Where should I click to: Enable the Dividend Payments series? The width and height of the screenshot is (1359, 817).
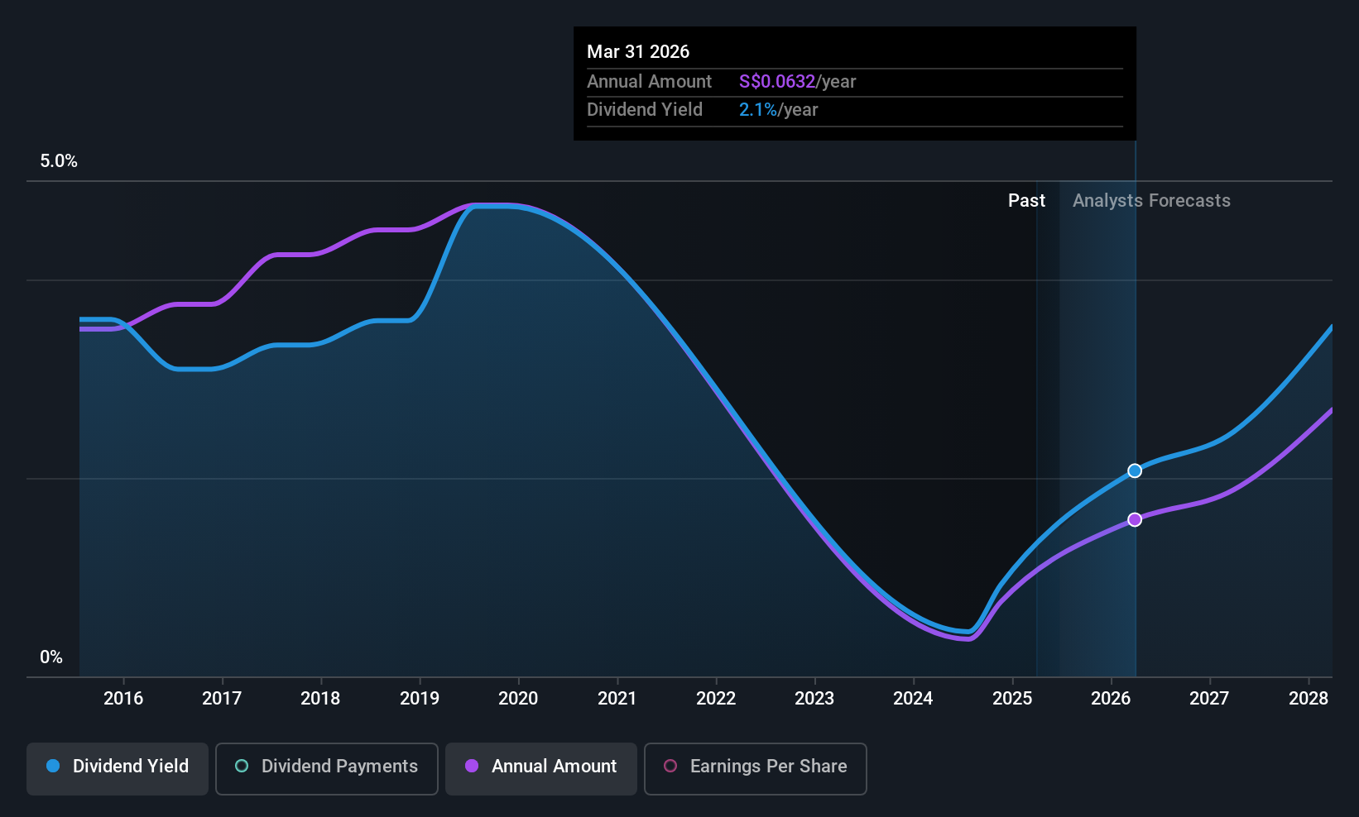(327, 768)
